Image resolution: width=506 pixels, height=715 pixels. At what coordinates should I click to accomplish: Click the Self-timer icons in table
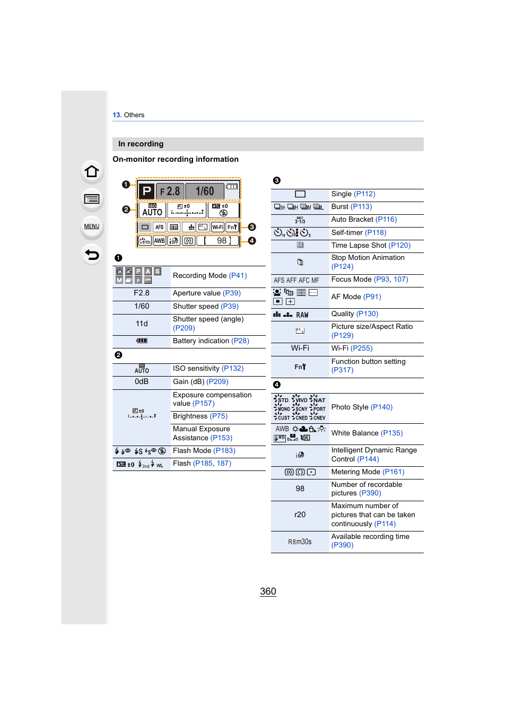292,232
